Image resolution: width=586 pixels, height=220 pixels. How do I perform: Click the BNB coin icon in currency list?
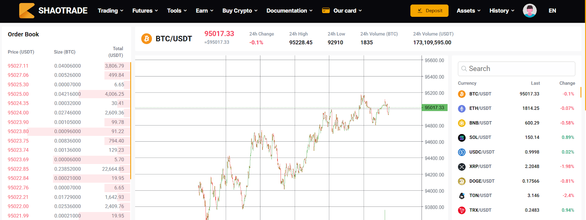tap(462, 123)
